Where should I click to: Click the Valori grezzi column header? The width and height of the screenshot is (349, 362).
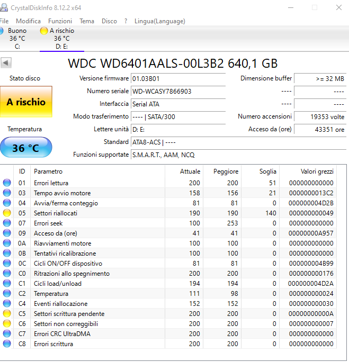pos(308,171)
